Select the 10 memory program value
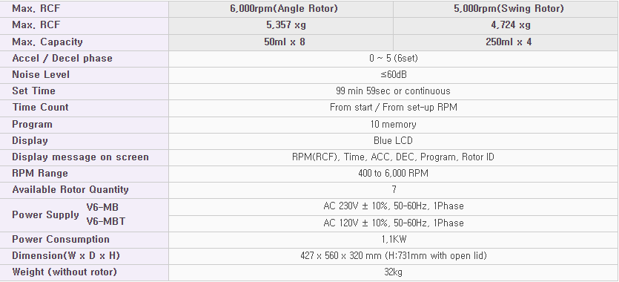This screenshot has height=282, width=619. [x=393, y=125]
